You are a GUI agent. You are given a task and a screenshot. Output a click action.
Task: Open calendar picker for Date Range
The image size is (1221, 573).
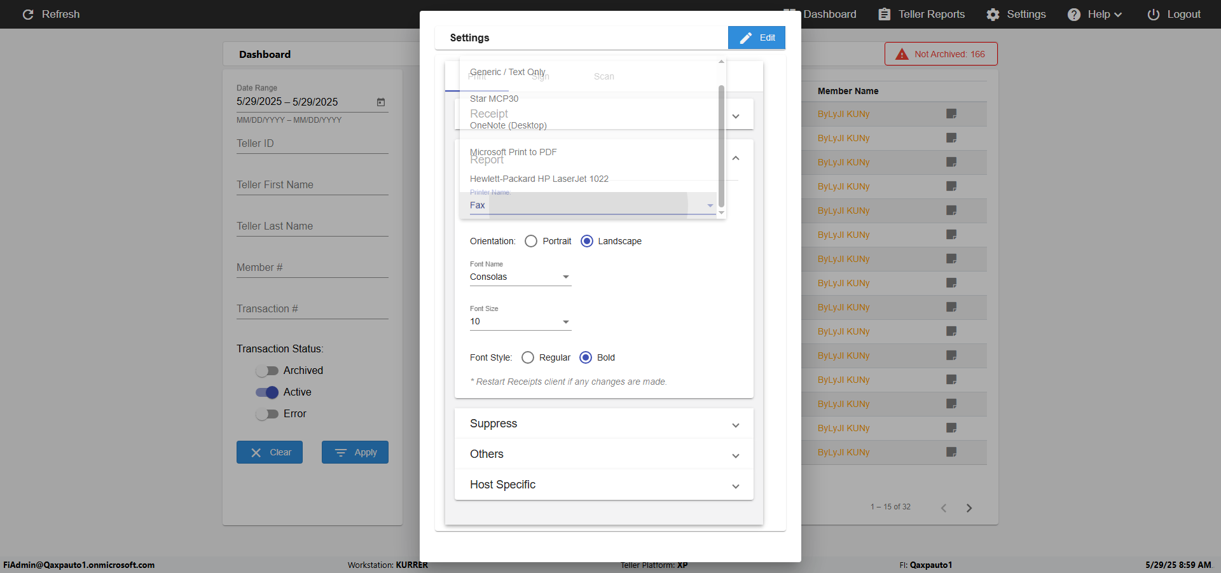(381, 102)
